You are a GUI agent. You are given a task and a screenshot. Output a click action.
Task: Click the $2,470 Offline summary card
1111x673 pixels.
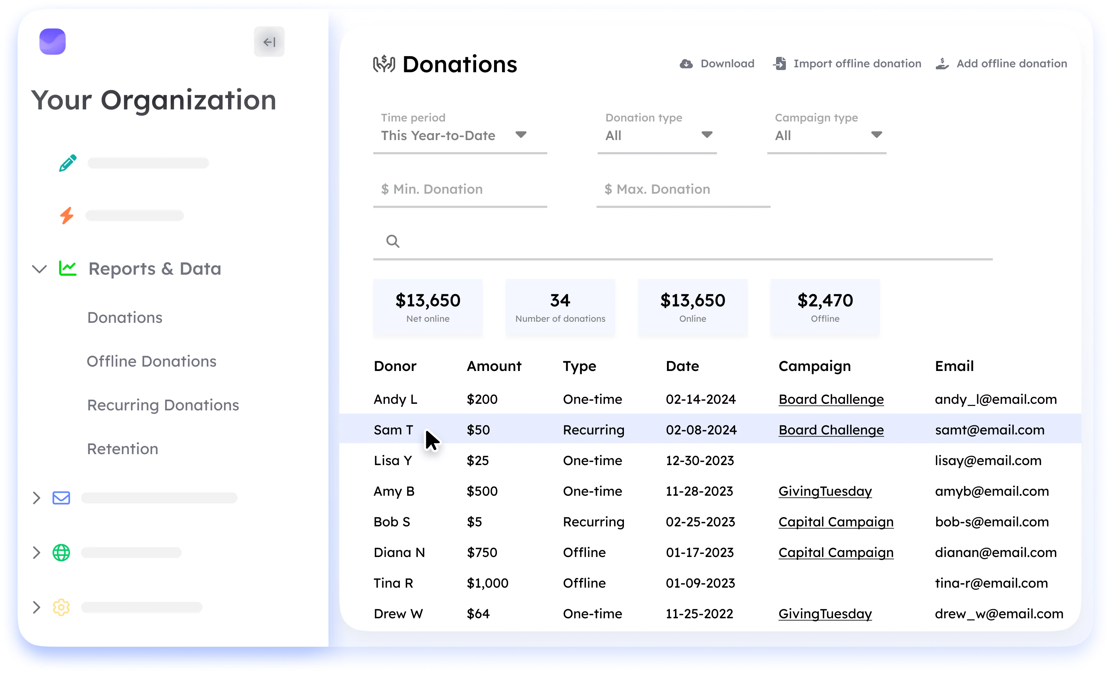(x=825, y=308)
